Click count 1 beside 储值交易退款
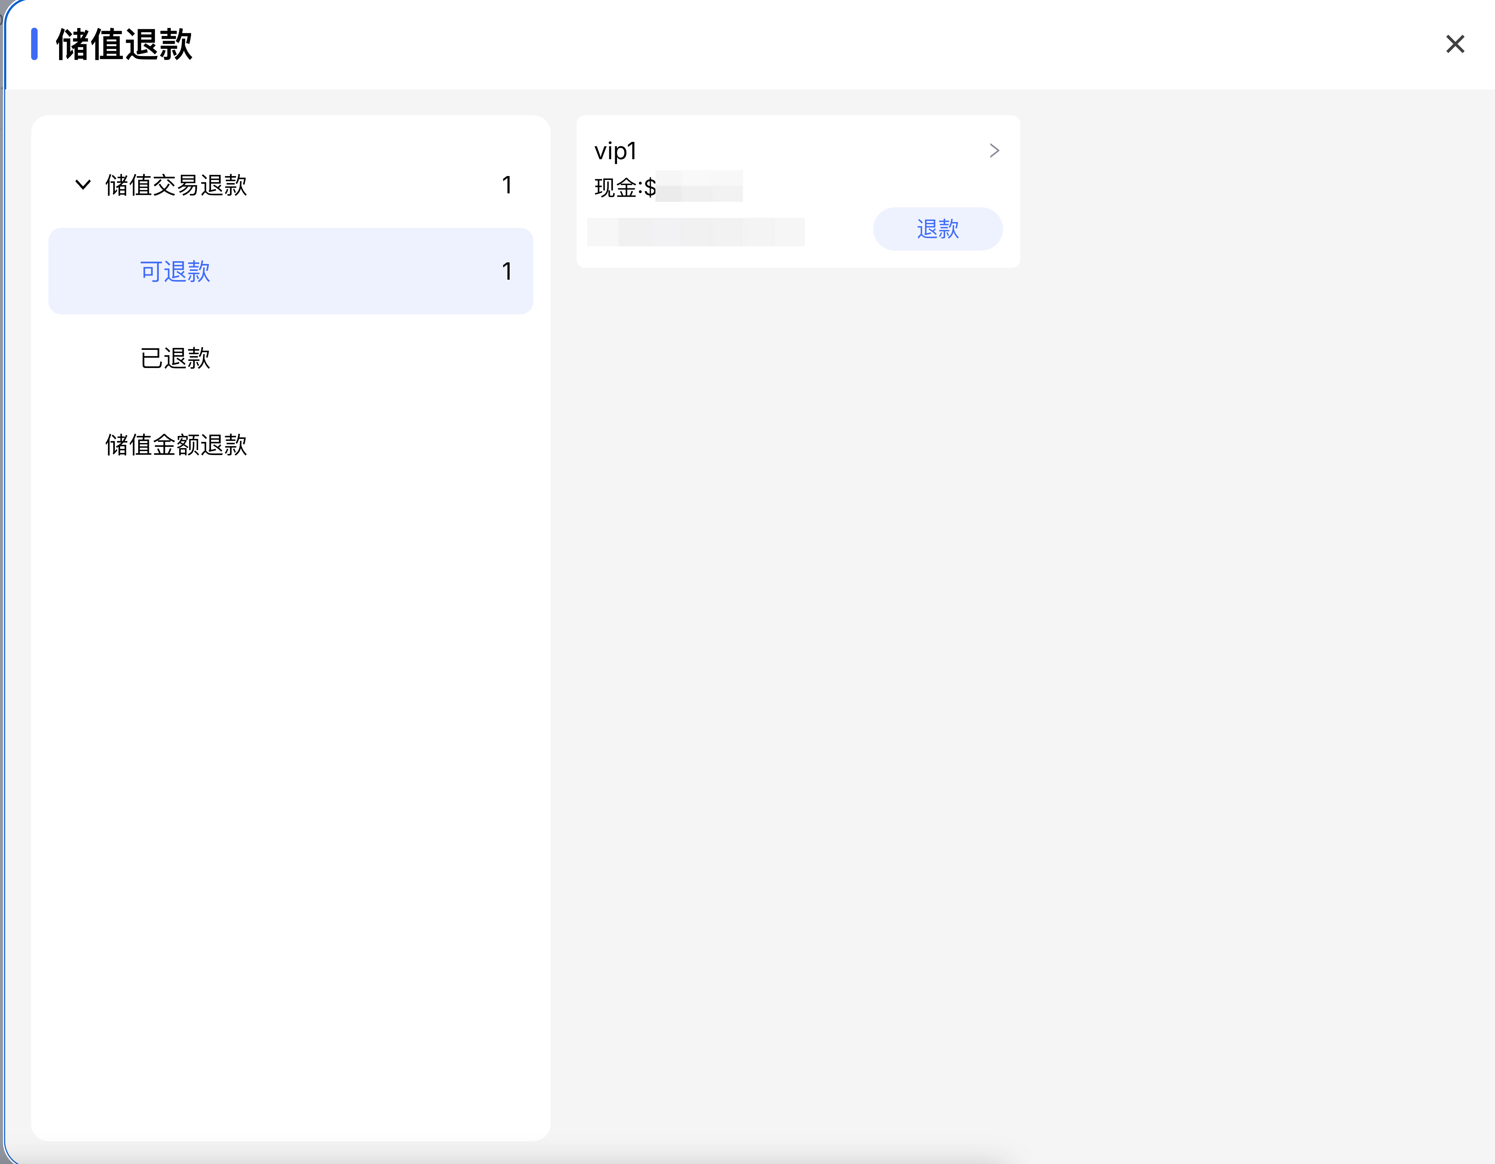1495x1164 pixels. click(507, 185)
